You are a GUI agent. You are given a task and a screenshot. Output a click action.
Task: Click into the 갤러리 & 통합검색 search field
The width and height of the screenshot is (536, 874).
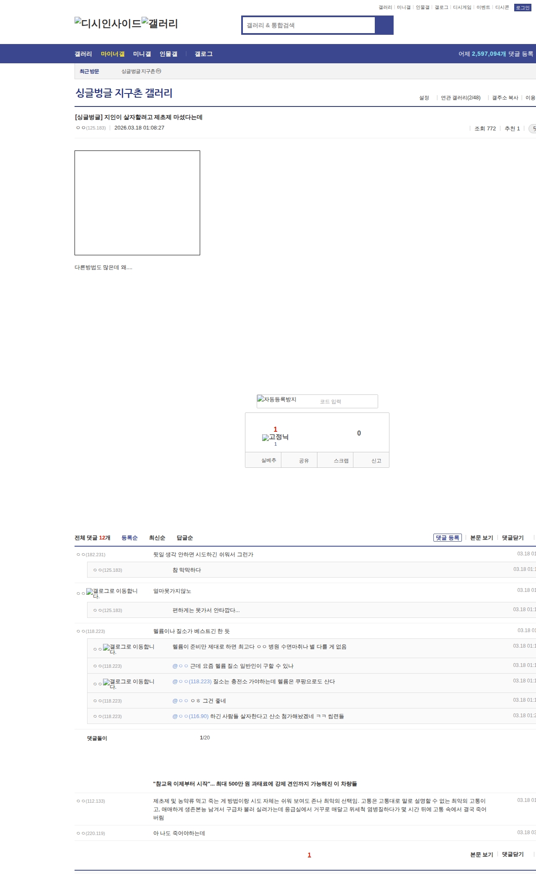pyautogui.click(x=309, y=25)
